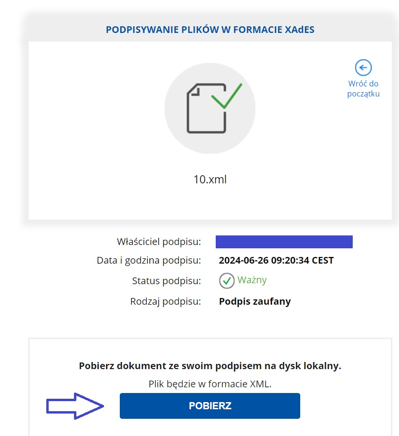Image resolution: width=399 pixels, height=436 pixels.
Task: Click the "Plik będzie w formacie XML." note
Action: tap(210, 384)
